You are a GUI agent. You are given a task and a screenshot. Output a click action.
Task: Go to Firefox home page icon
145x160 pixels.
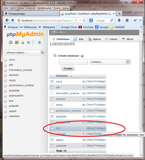(x=127, y=20)
